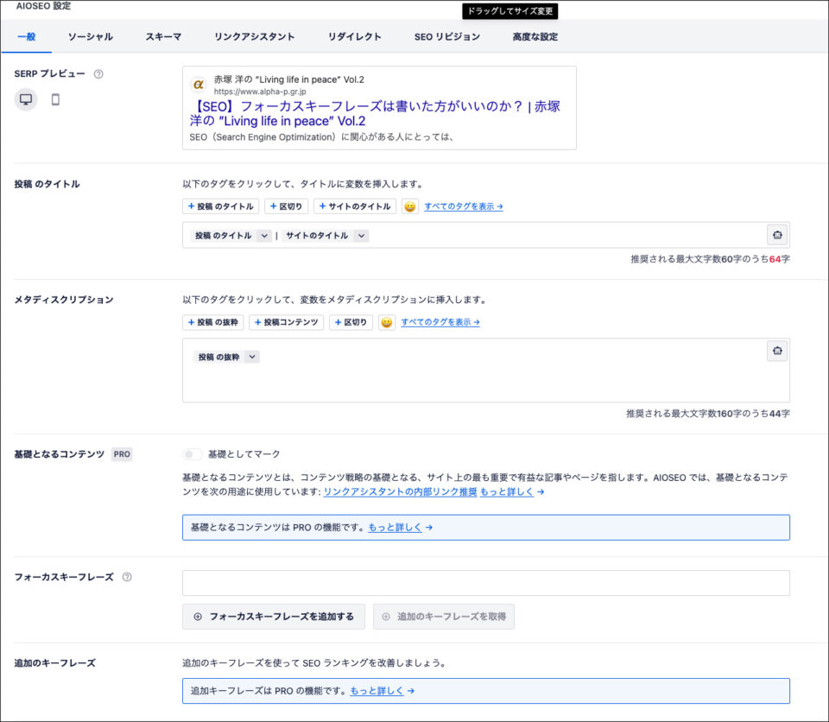Open すべてのタグを表示 link in meta description section
Screen dimensions: 829x722
(440, 322)
